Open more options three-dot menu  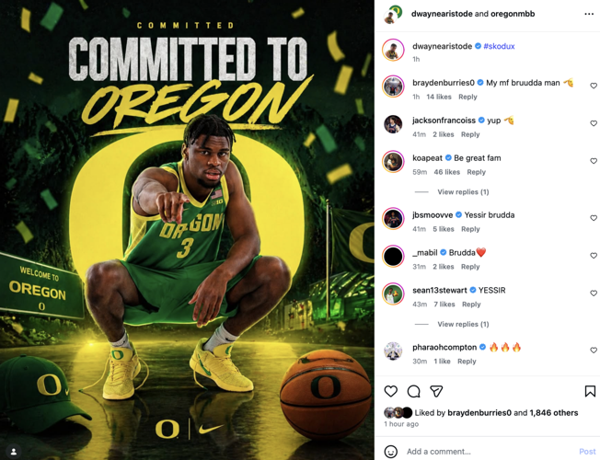(589, 14)
